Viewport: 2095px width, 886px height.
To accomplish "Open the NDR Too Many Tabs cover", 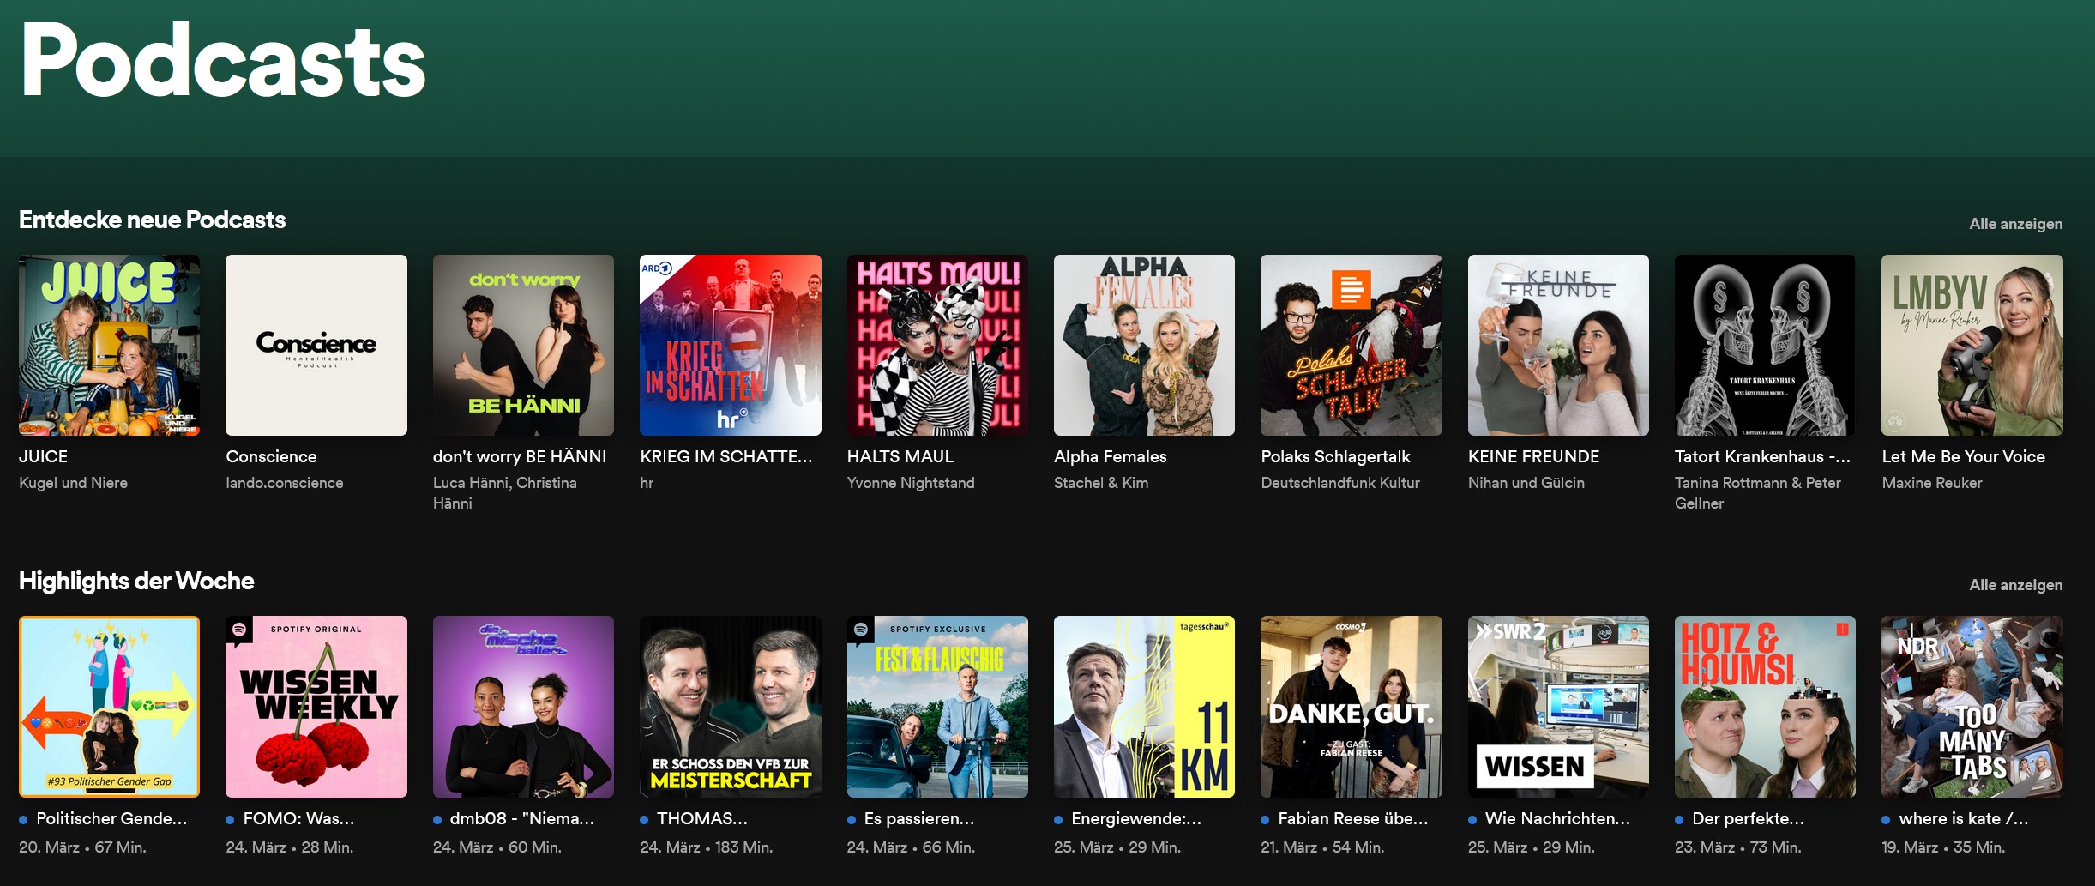I will pos(1972,707).
